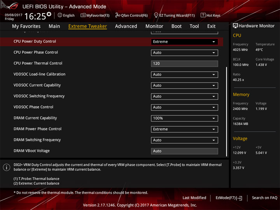Expand DRAM Power Phase Control dropdown
This screenshot has height=210, width=280.
(184, 129)
